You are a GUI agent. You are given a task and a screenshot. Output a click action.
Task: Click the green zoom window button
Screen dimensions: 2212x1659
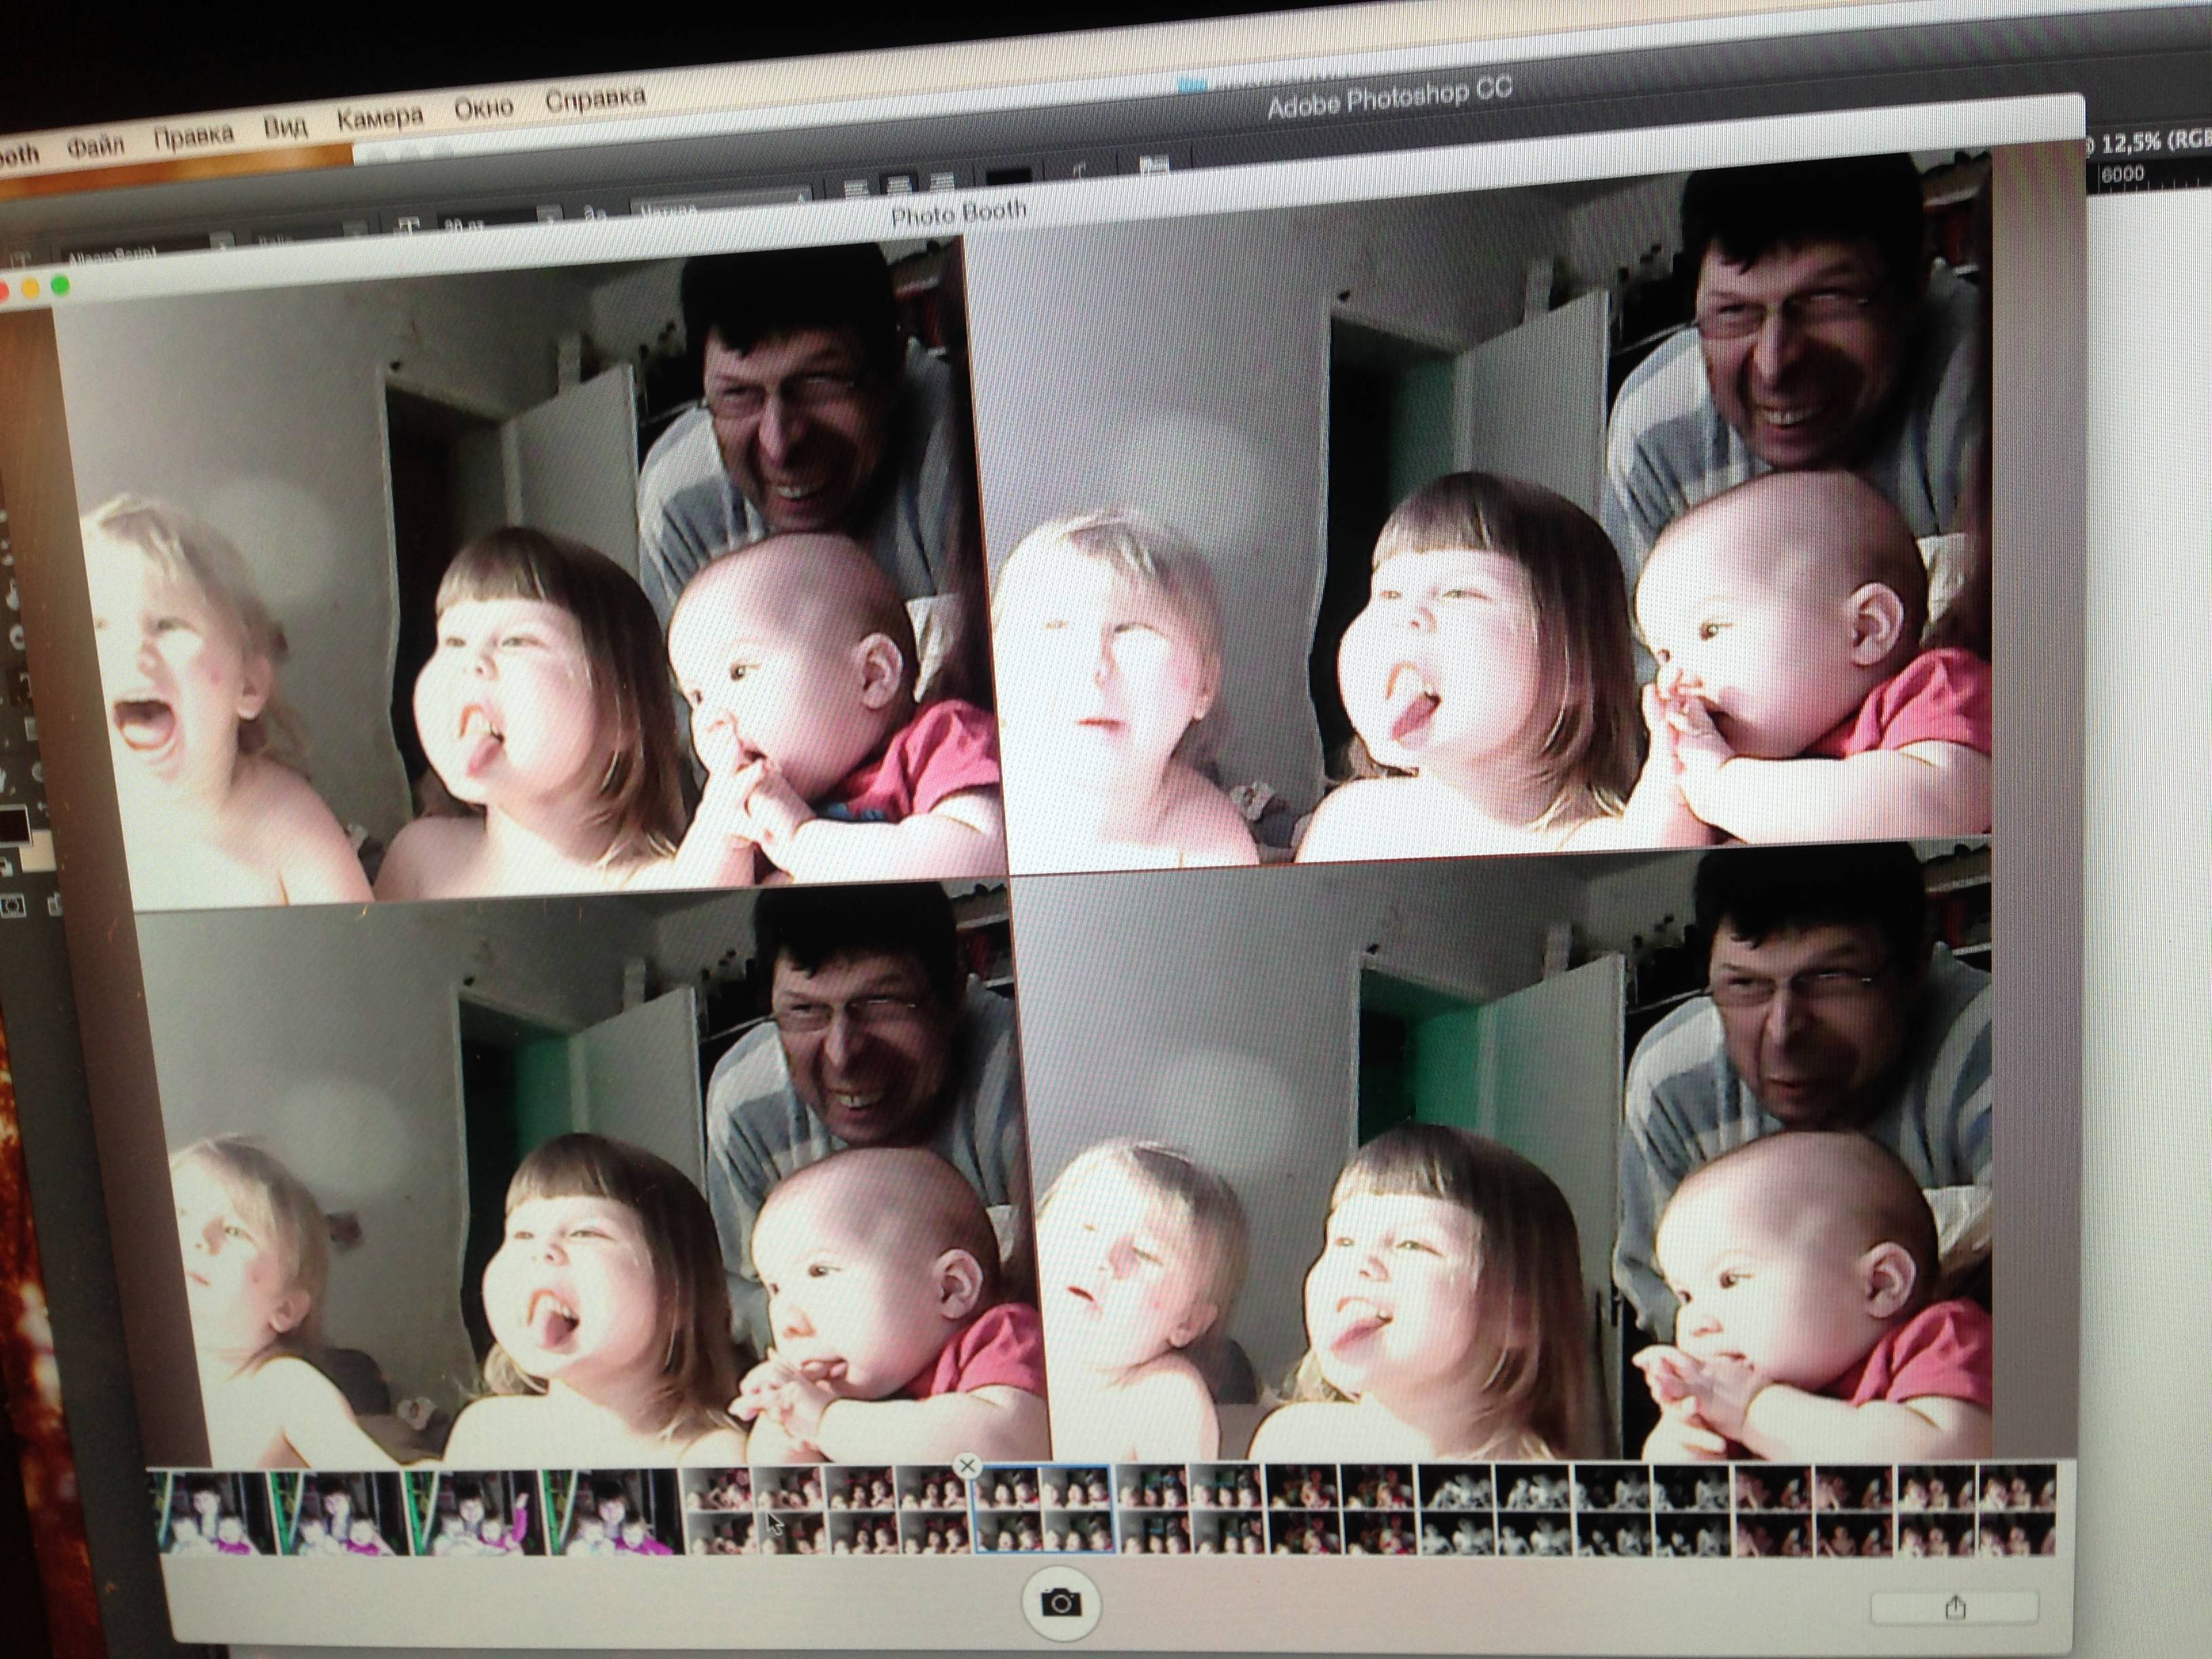click(x=60, y=286)
